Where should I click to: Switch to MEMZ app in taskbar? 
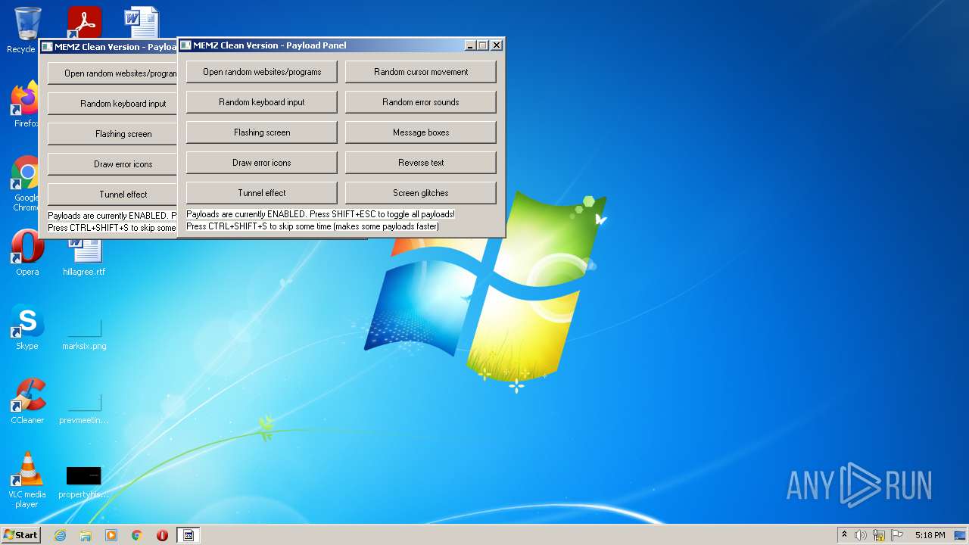pos(189,535)
